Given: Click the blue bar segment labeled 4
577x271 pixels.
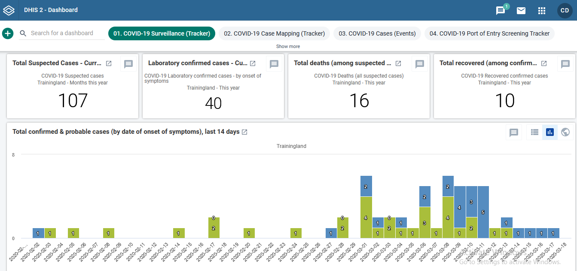Looking at the screenshot, I should click(460, 207).
